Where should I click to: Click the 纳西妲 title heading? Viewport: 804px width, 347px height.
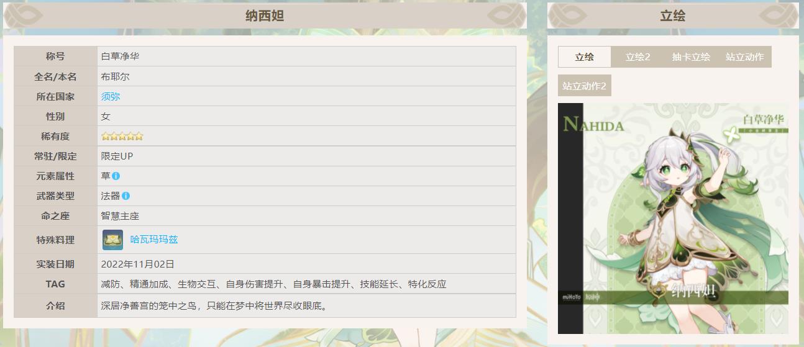[265, 16]
